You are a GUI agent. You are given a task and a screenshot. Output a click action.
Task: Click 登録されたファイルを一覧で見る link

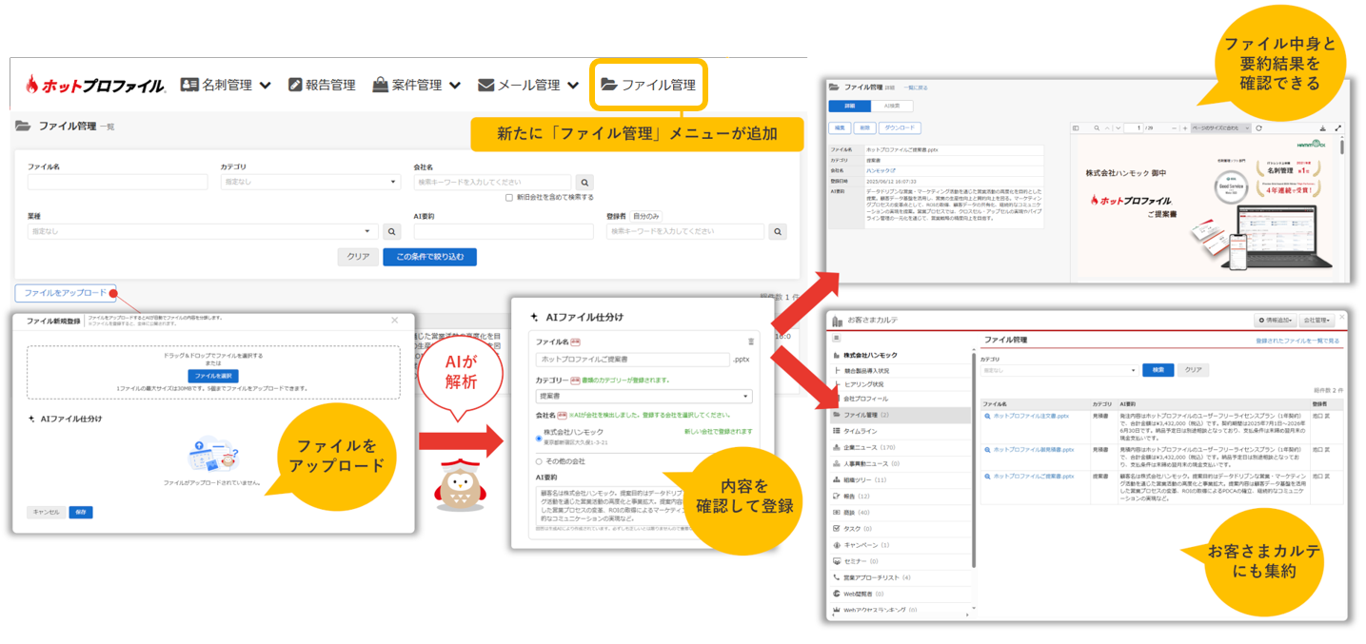[1297, 340]
